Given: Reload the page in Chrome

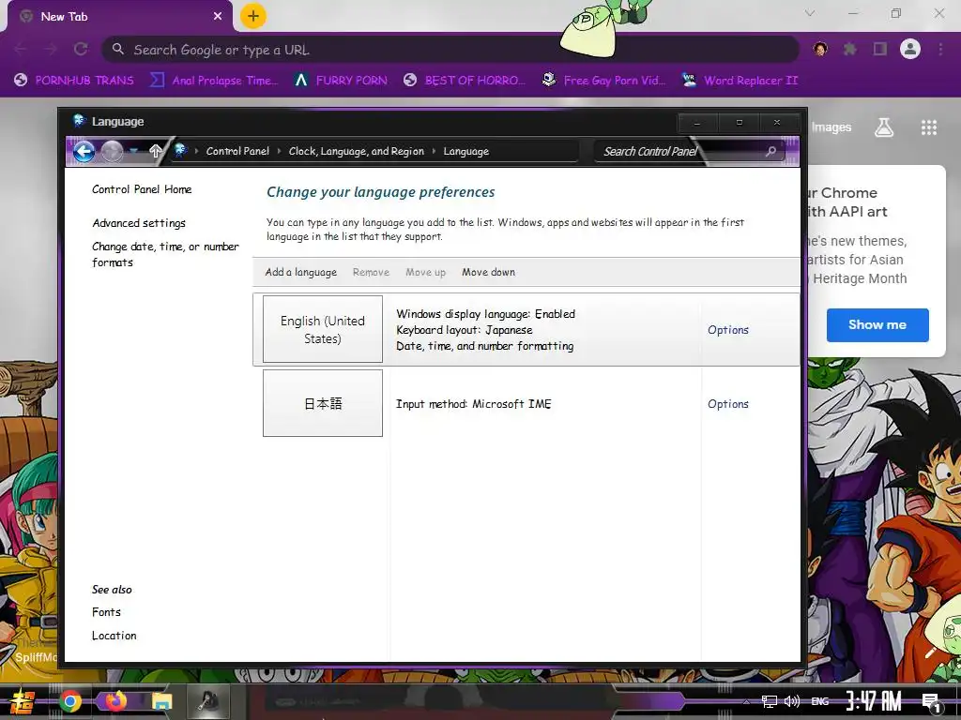Looking at the screenshot, I should pos(81,49).
